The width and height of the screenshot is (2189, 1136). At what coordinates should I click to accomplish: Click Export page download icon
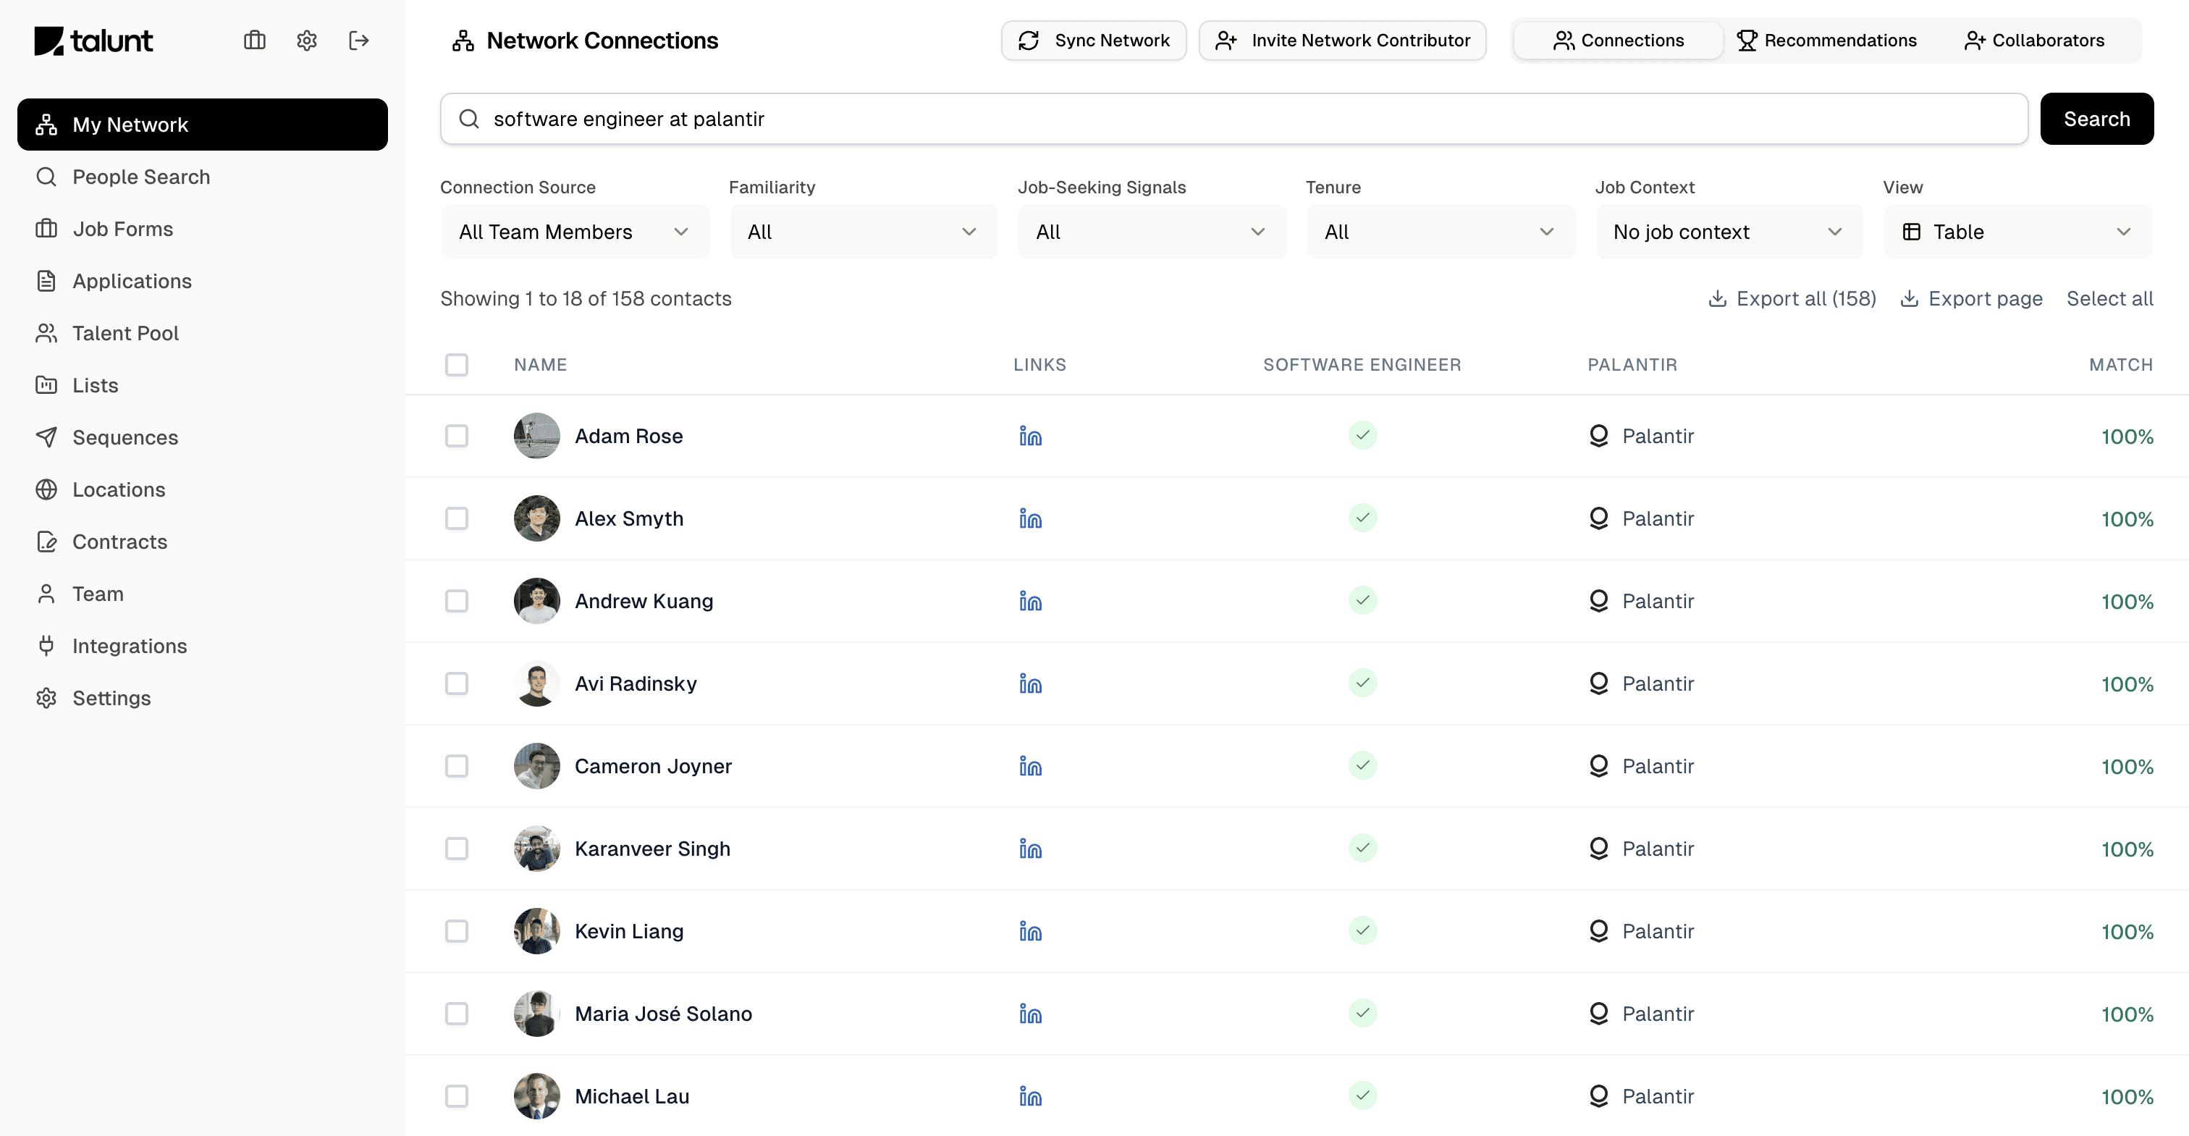point(1909,298)
